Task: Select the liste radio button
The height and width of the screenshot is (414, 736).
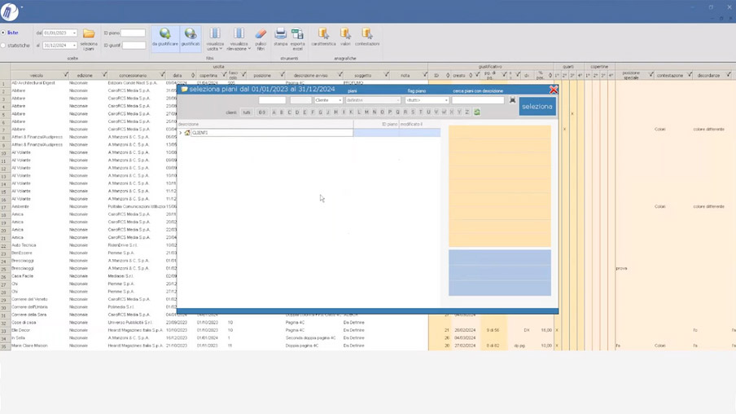Action: (3, 33)
